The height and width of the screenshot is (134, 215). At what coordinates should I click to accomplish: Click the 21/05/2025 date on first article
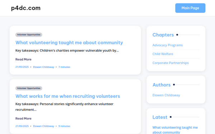click(22, 67)
